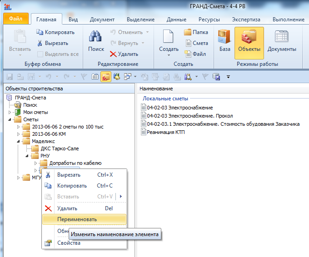This screenshot has height=257, width=309.
Task: Click Удалить red cross in the ribbon
Action: 124,54
